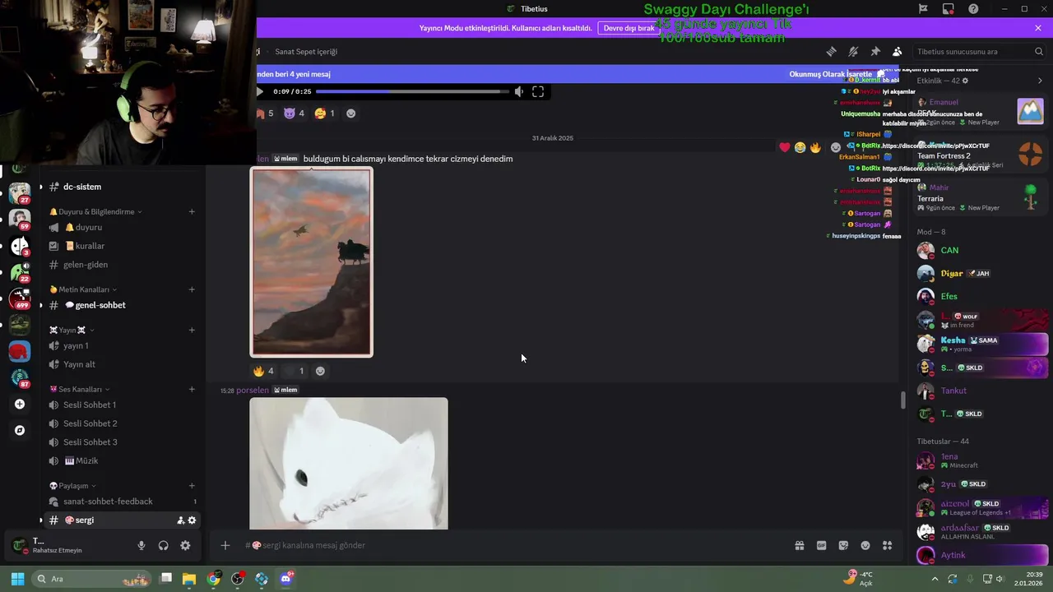Click fire emoji quick reaction
Screen dimensions: 1053x592
[x=815, y=147]
